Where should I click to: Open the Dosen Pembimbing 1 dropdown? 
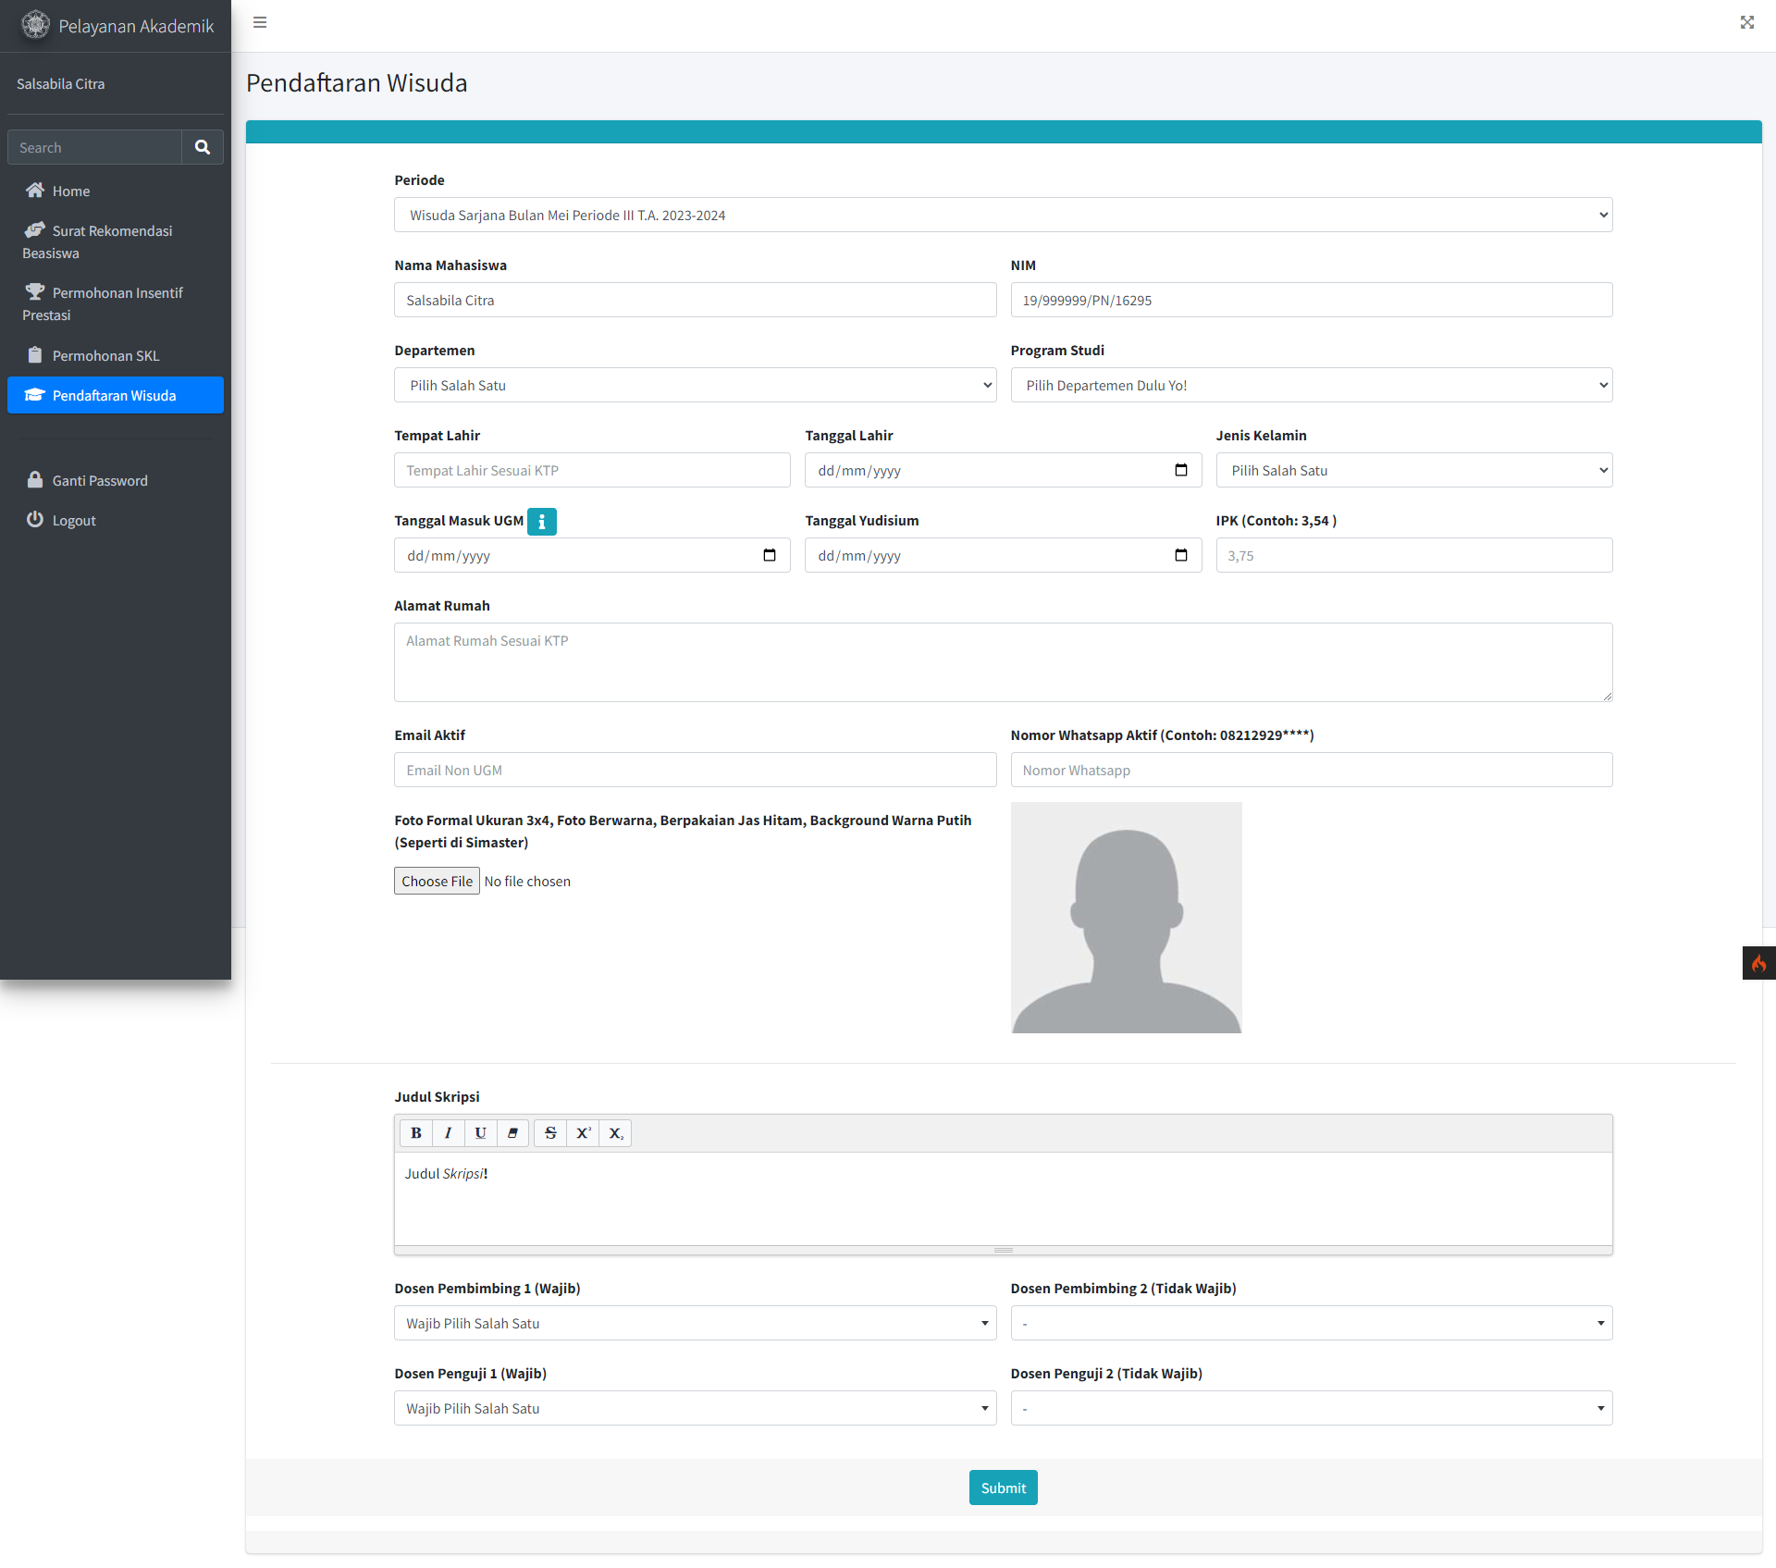click(695, 1323)
